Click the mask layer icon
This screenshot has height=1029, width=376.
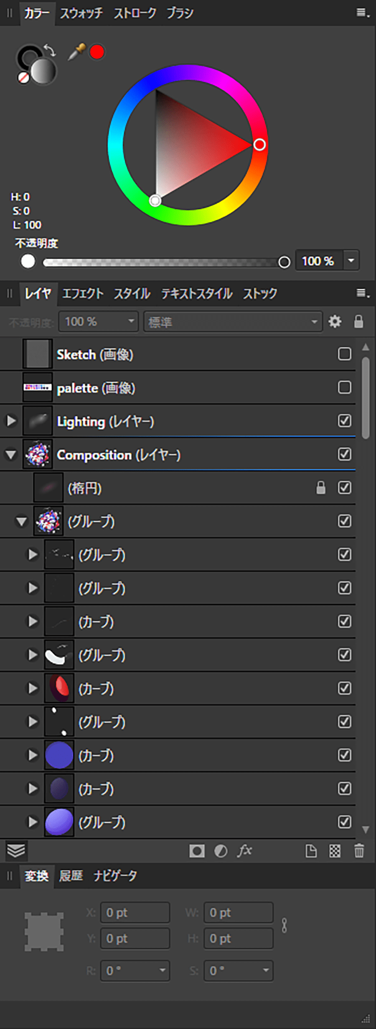click(197, 851)
